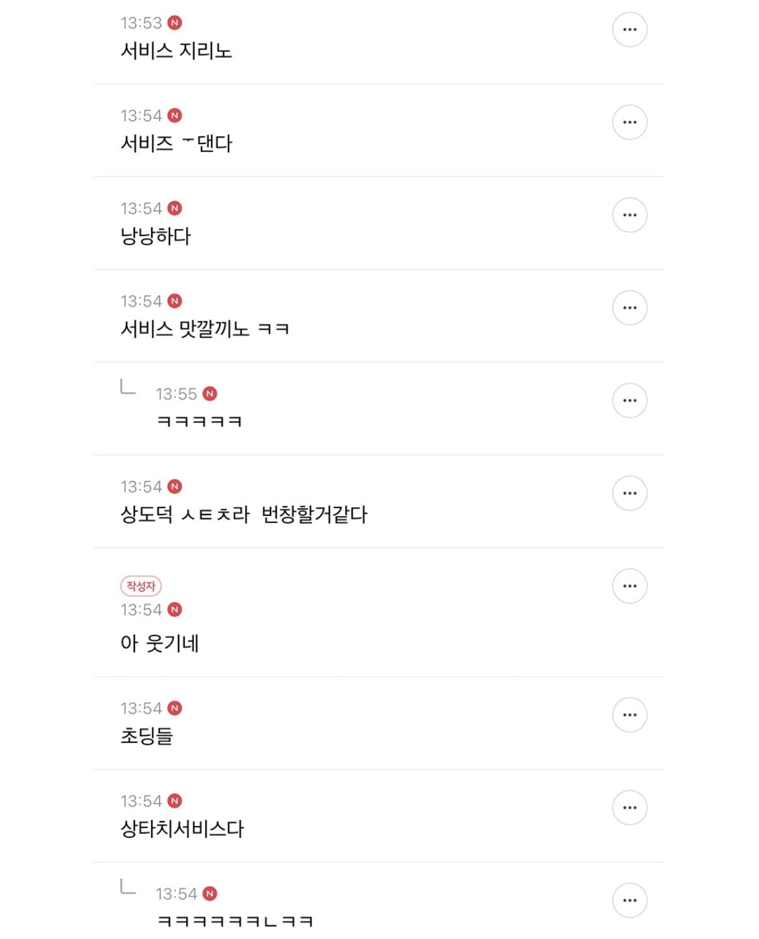Tap the 'ㅋㅋㅋㅋㅋ' reply text at 13:55
759x939 pixels.
[199, 422]
